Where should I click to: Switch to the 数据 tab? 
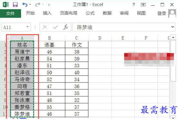[107, 13]
